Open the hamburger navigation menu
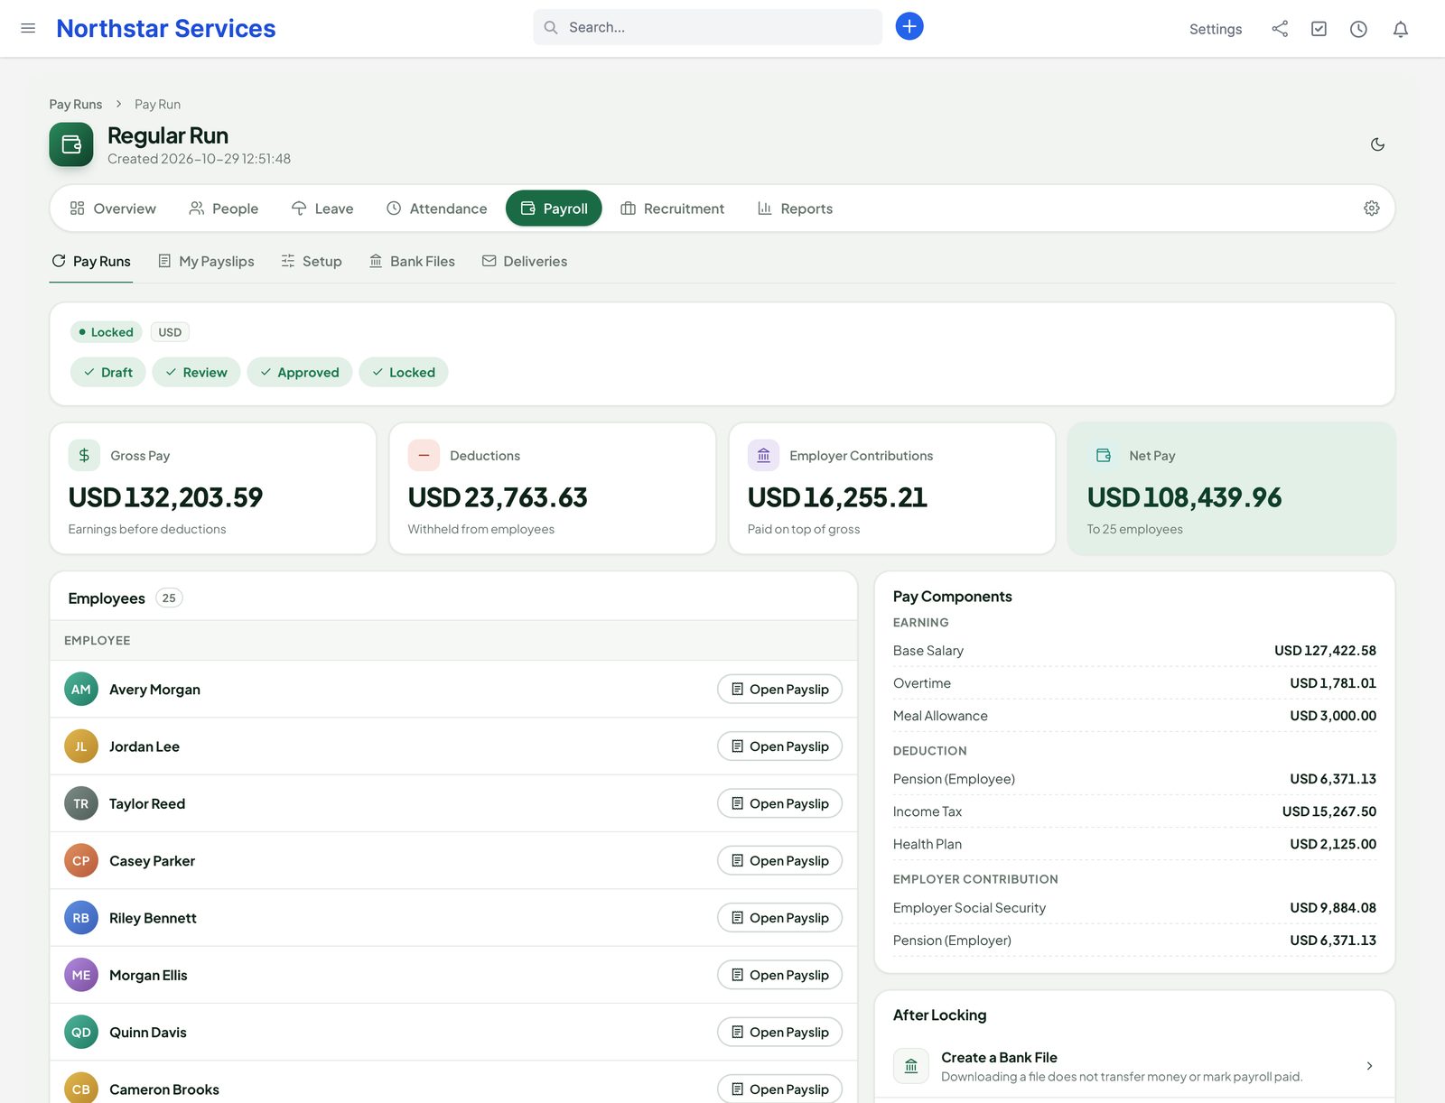1445x1103 pixels. [x=28, y=28]
